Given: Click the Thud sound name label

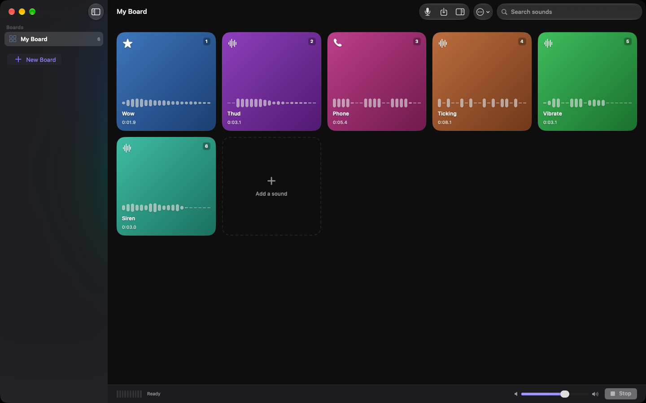Looking at the screenshot, I should [234, 114].
